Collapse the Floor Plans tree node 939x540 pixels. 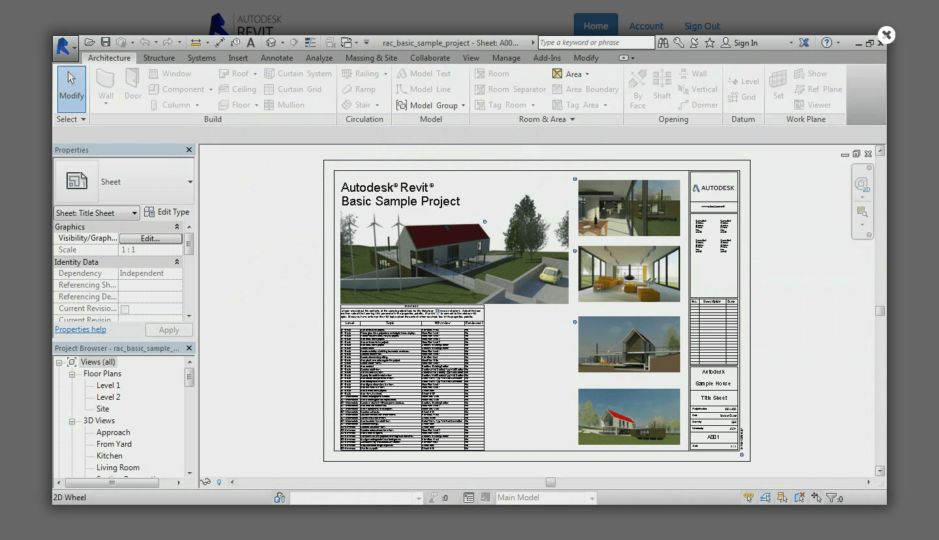click(72, 374)
